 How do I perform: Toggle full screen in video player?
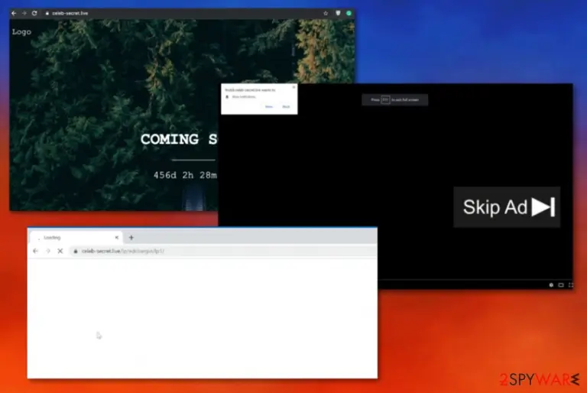pyautogui.click(x=570, y=285)
